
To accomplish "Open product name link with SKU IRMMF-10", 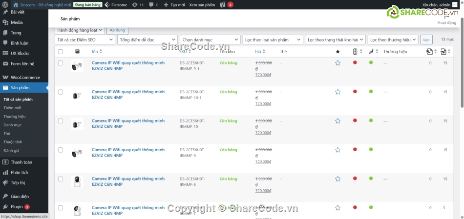I will [128, 123].
